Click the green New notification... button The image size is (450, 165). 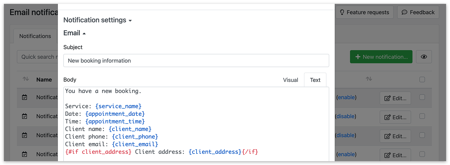(381, 57)
